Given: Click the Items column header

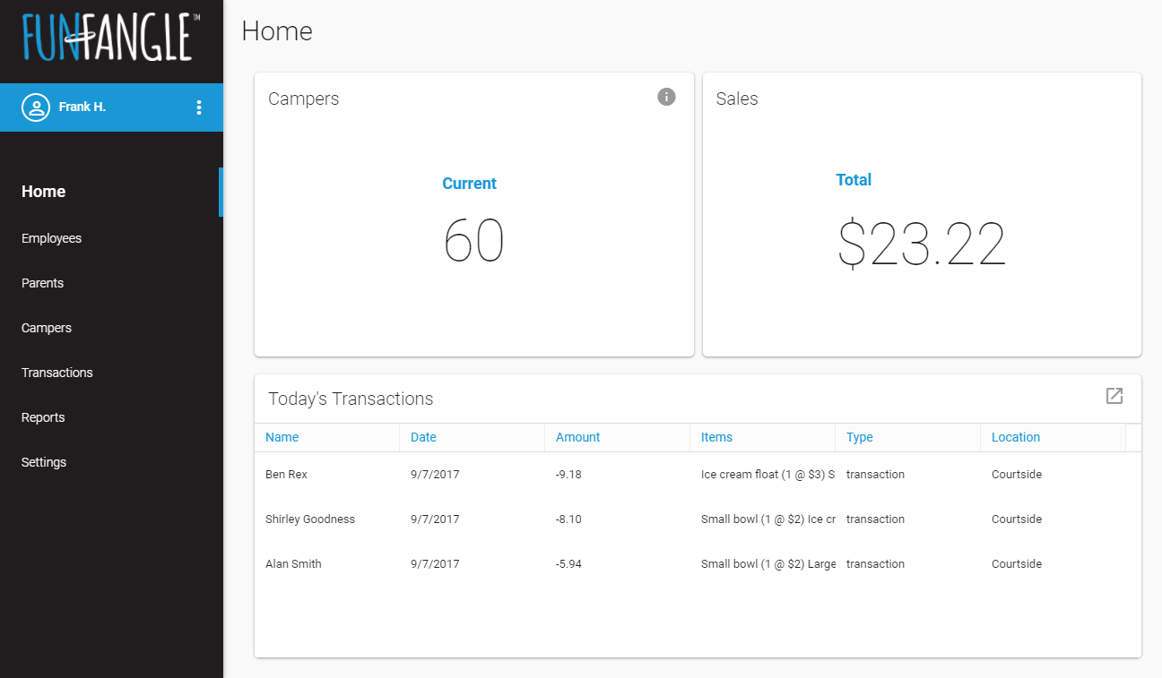Looking at the screenshot, I should coord(716,437).
